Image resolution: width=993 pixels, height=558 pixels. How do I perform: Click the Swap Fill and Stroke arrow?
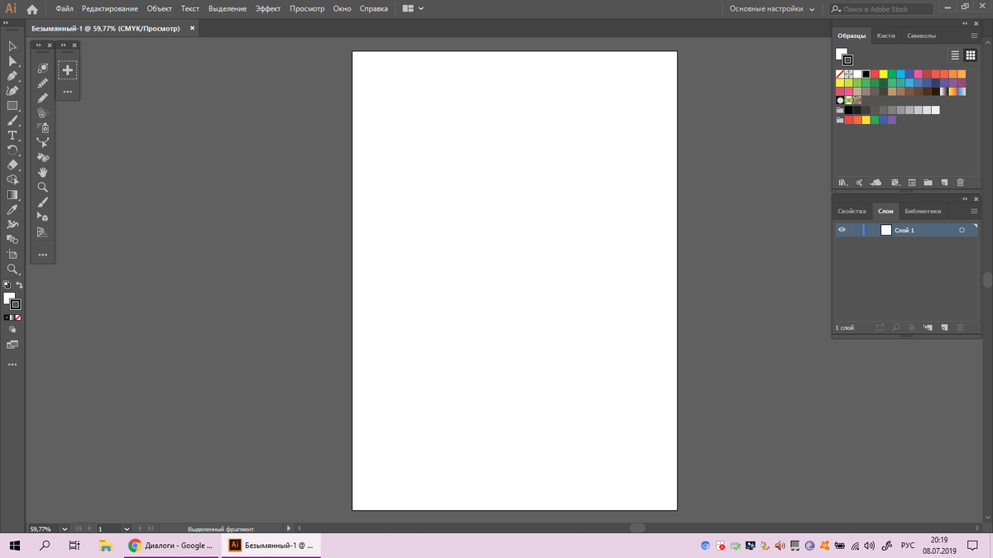(x=19, y=285)
